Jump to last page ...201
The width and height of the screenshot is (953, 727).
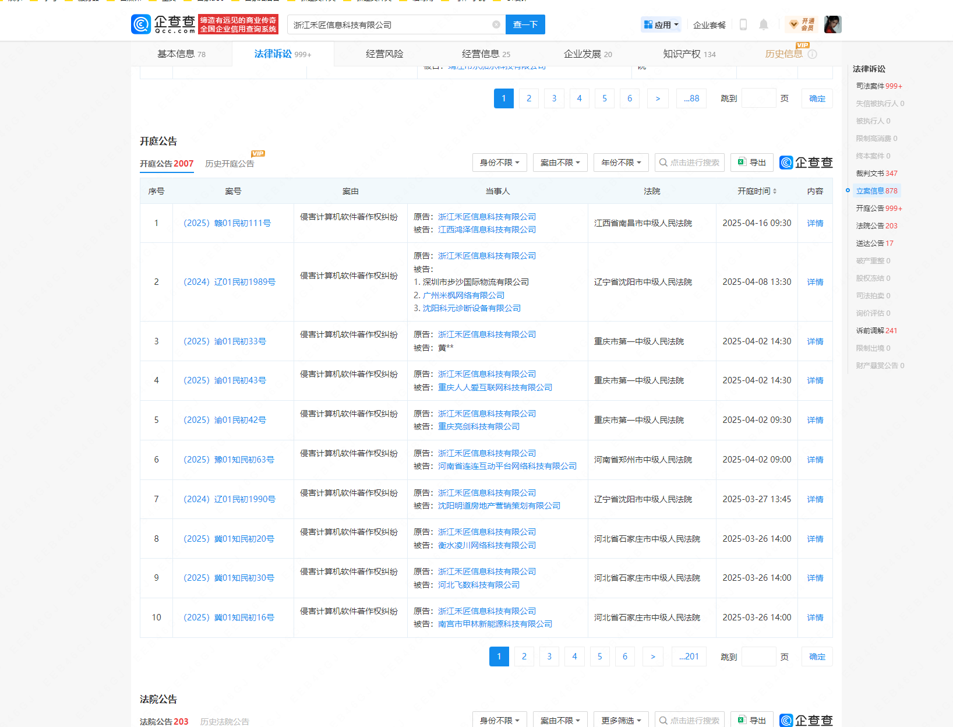689,657
